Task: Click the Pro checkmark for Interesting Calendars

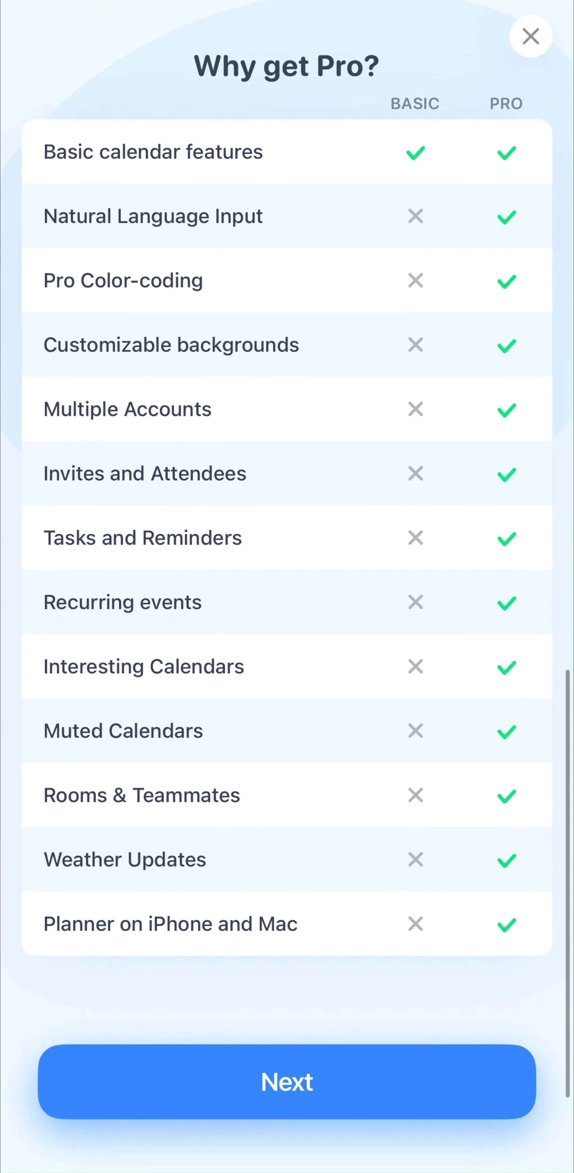Action: [x=507, y=667]
